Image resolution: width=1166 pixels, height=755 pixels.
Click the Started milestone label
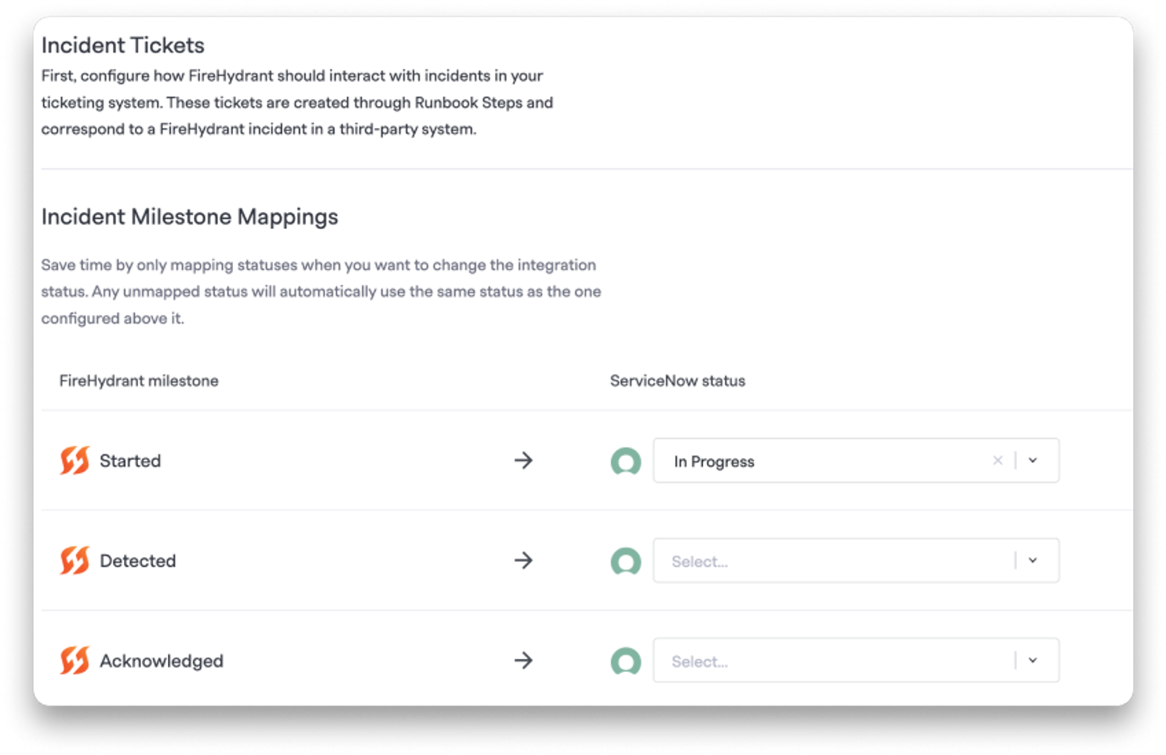click(130, 461)
